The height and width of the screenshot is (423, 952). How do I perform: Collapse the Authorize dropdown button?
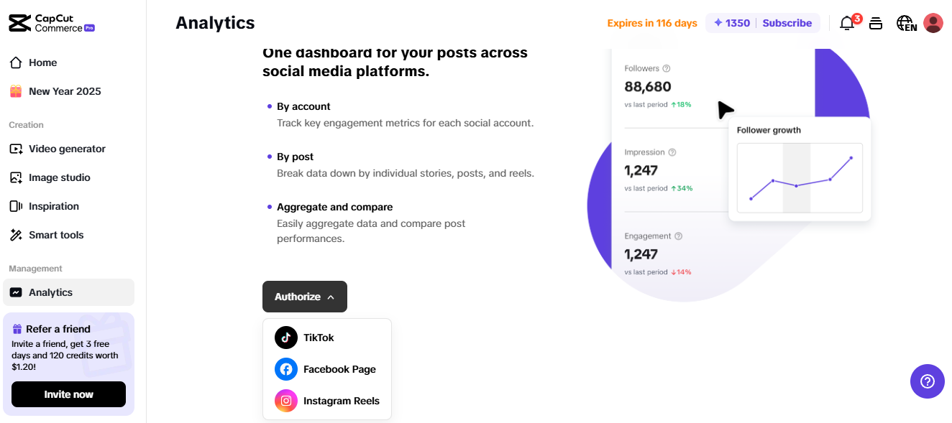[x=305, y=297]
